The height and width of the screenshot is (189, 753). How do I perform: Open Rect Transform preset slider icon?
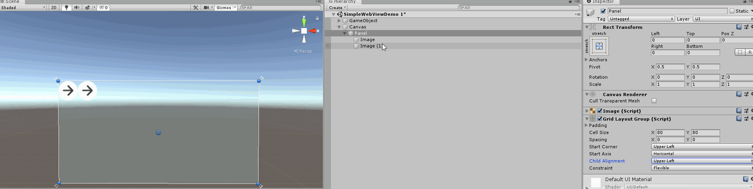(746, 27)
